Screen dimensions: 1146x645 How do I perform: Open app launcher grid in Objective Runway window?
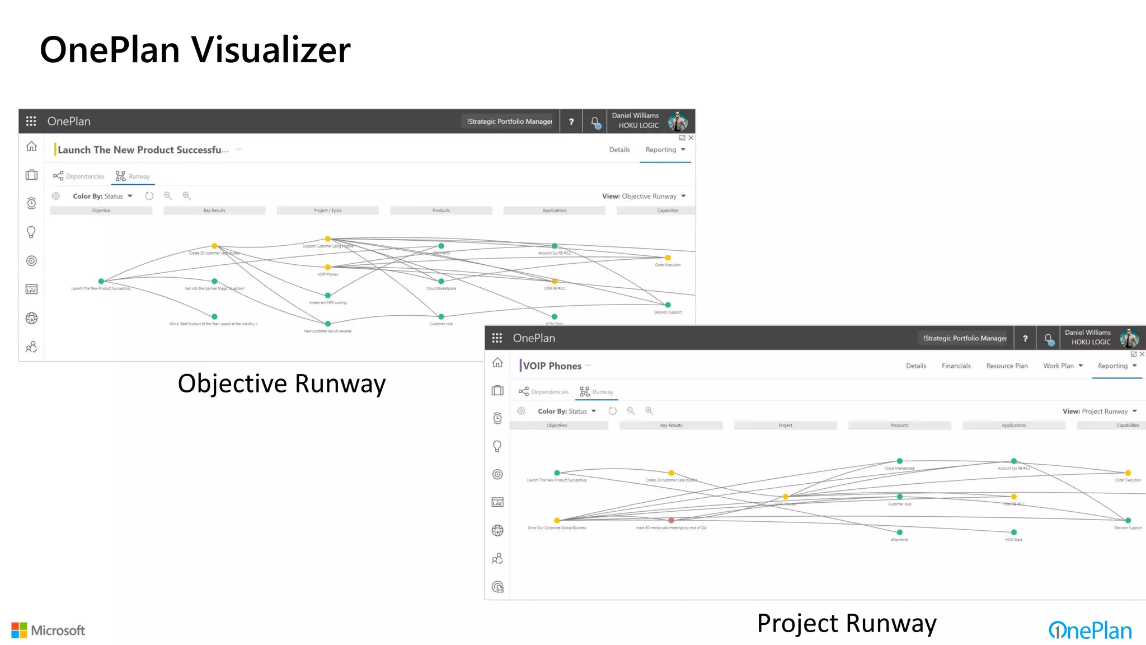31,121
